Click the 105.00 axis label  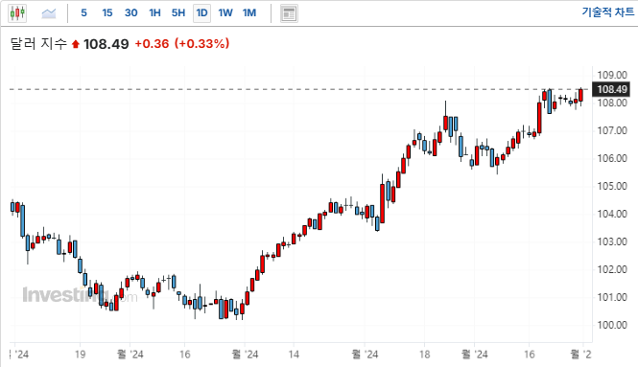coord(612,186)
